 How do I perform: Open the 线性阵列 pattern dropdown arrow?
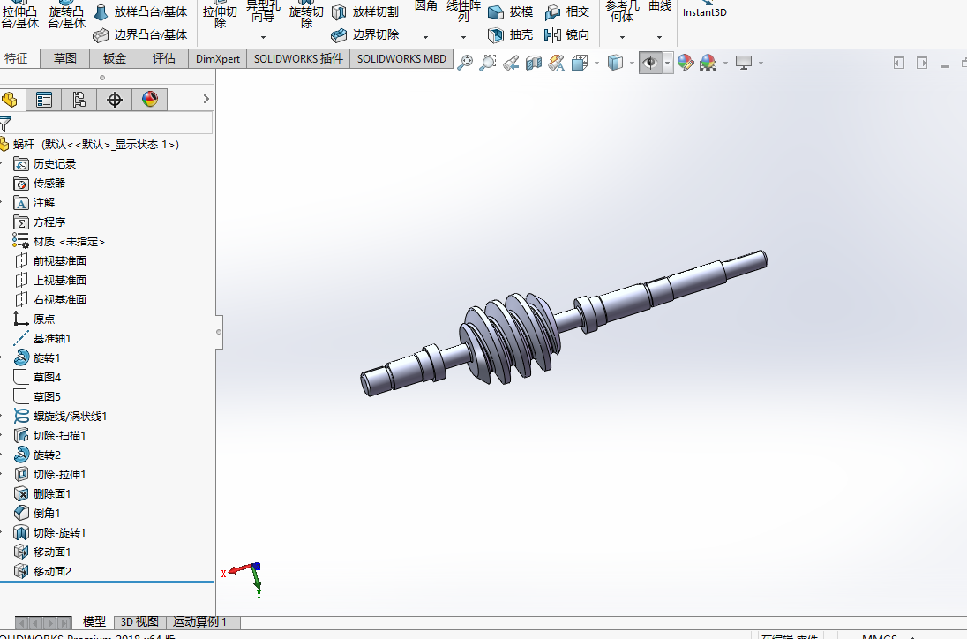463,38
